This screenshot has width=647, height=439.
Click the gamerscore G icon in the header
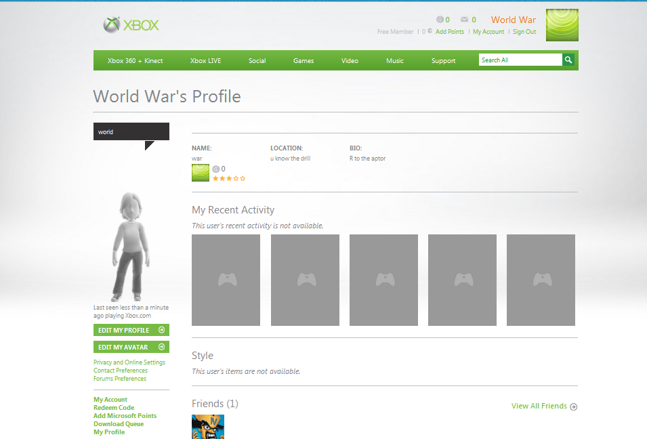click(440, 20)
